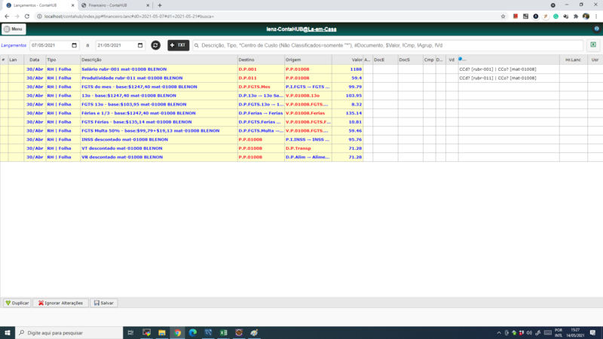Screen dimensions: 603x339
Task: Focus the Descrição search box
Action: point(387,45)
